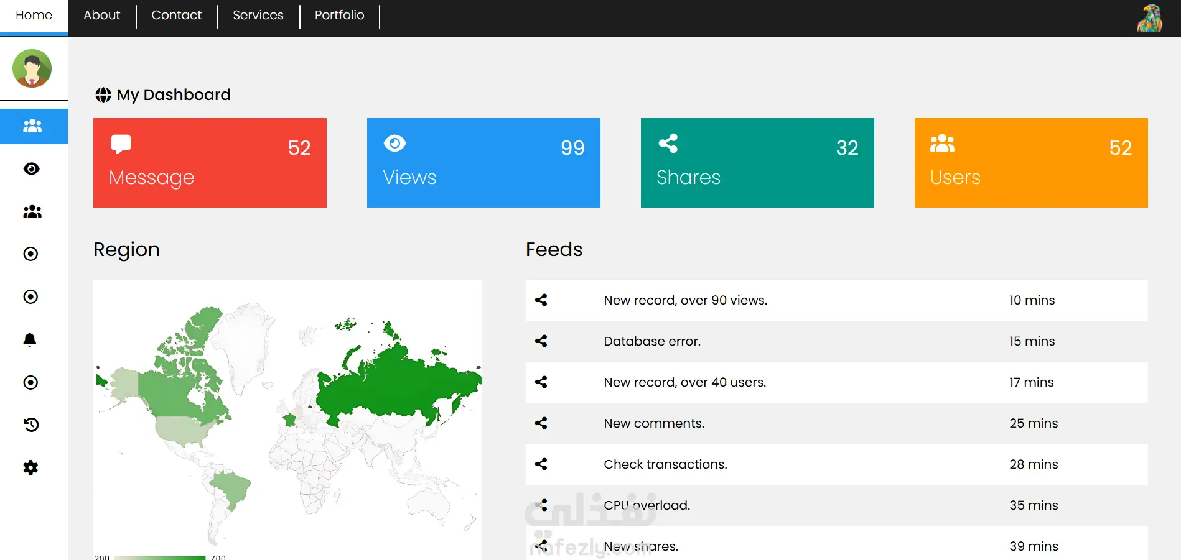Click share icon in 'Database error' row
Image resolution: width=1181 pixels, height=560 pixels.
[x=541, y=341]
